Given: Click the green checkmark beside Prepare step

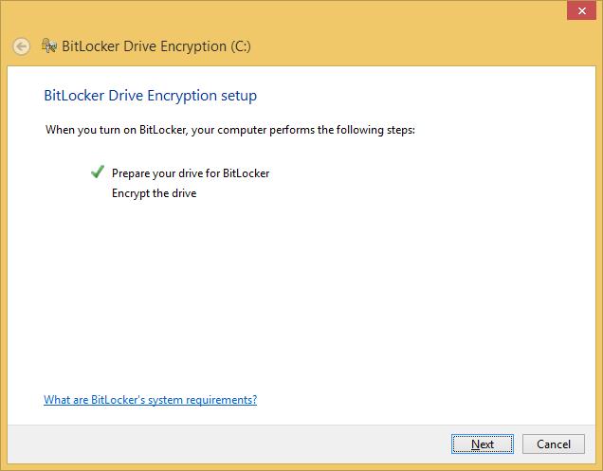Looking at the screenshot, I should pyautogui.click(x=97, y=172).
